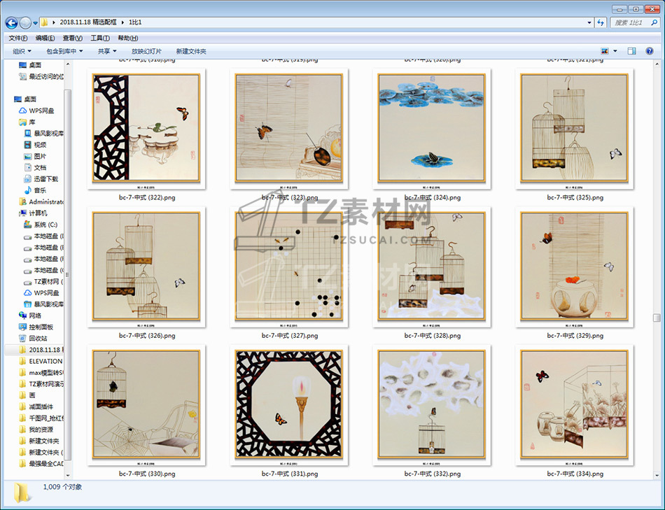
Task: Select thumbnail bc-7-中式 (324).png lotus image
Action: click(x=432, y=129)
